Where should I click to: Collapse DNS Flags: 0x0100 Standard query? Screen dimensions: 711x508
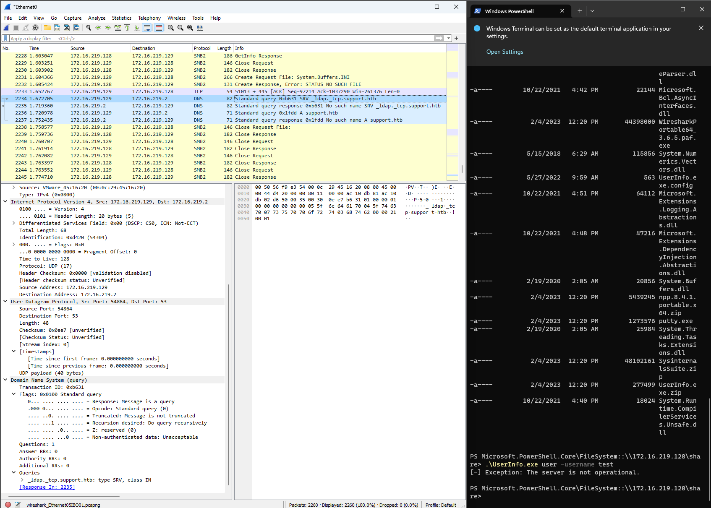[x=14, y=394]
